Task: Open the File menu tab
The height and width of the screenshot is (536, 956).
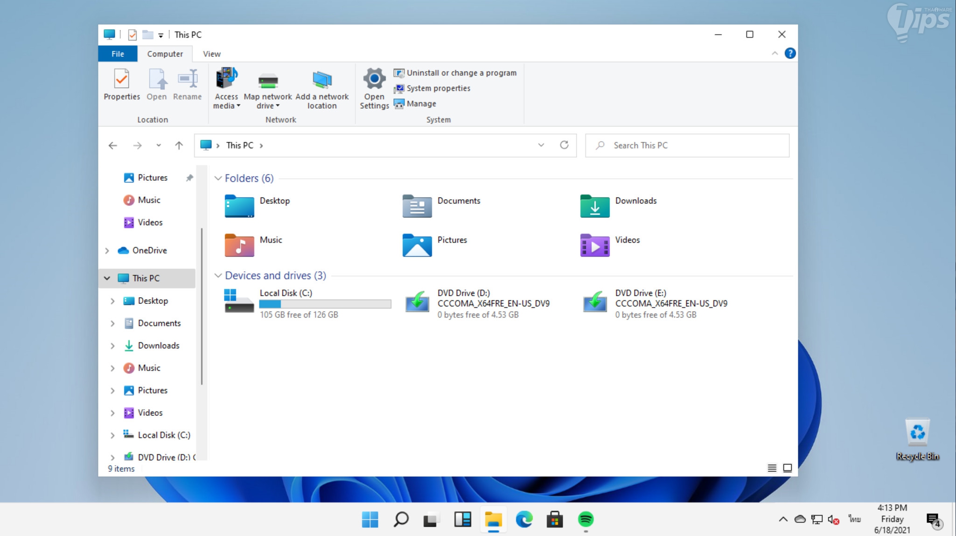Action: point(118,54)
